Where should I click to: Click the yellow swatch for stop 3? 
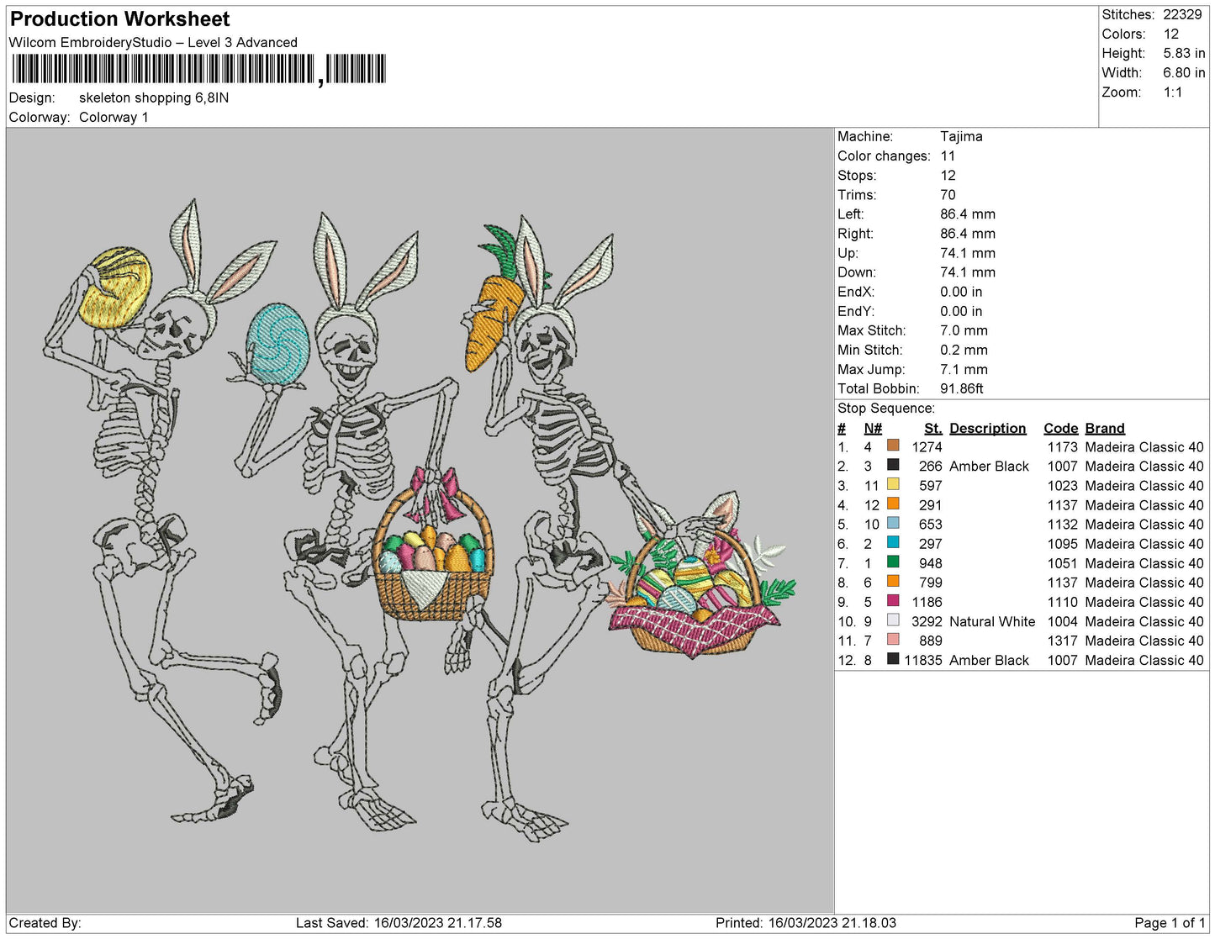(x=893, y=484)
